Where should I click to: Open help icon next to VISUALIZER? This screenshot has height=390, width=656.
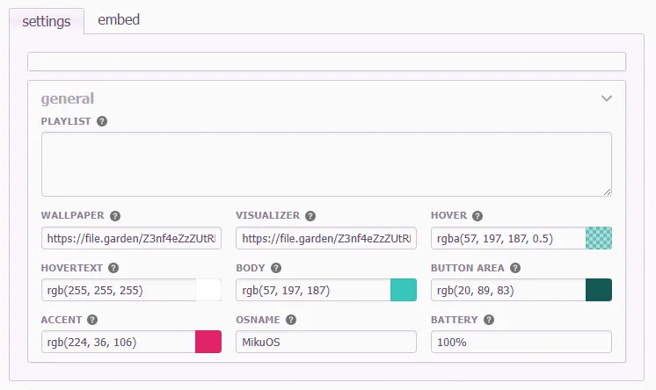310,216
